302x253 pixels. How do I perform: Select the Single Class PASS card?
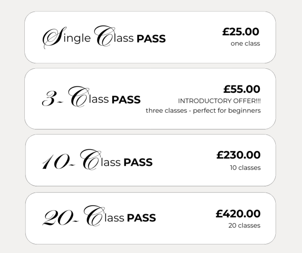(x=150, y=37)
